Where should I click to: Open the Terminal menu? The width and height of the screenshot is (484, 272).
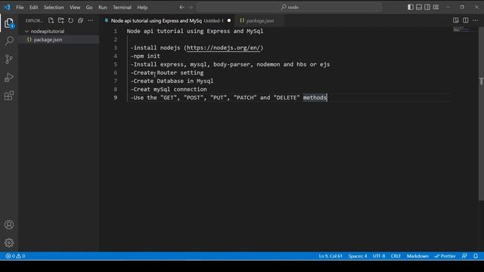tap(122, 7)
